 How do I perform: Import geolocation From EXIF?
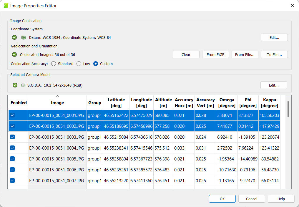pos(215,54)
